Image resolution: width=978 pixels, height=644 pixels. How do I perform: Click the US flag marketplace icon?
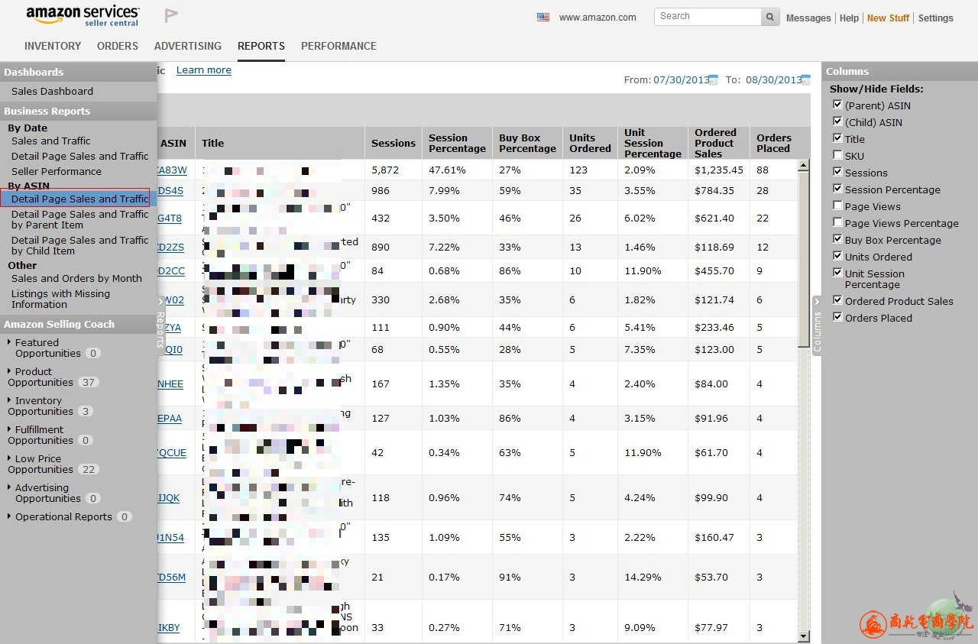(543, 17)
